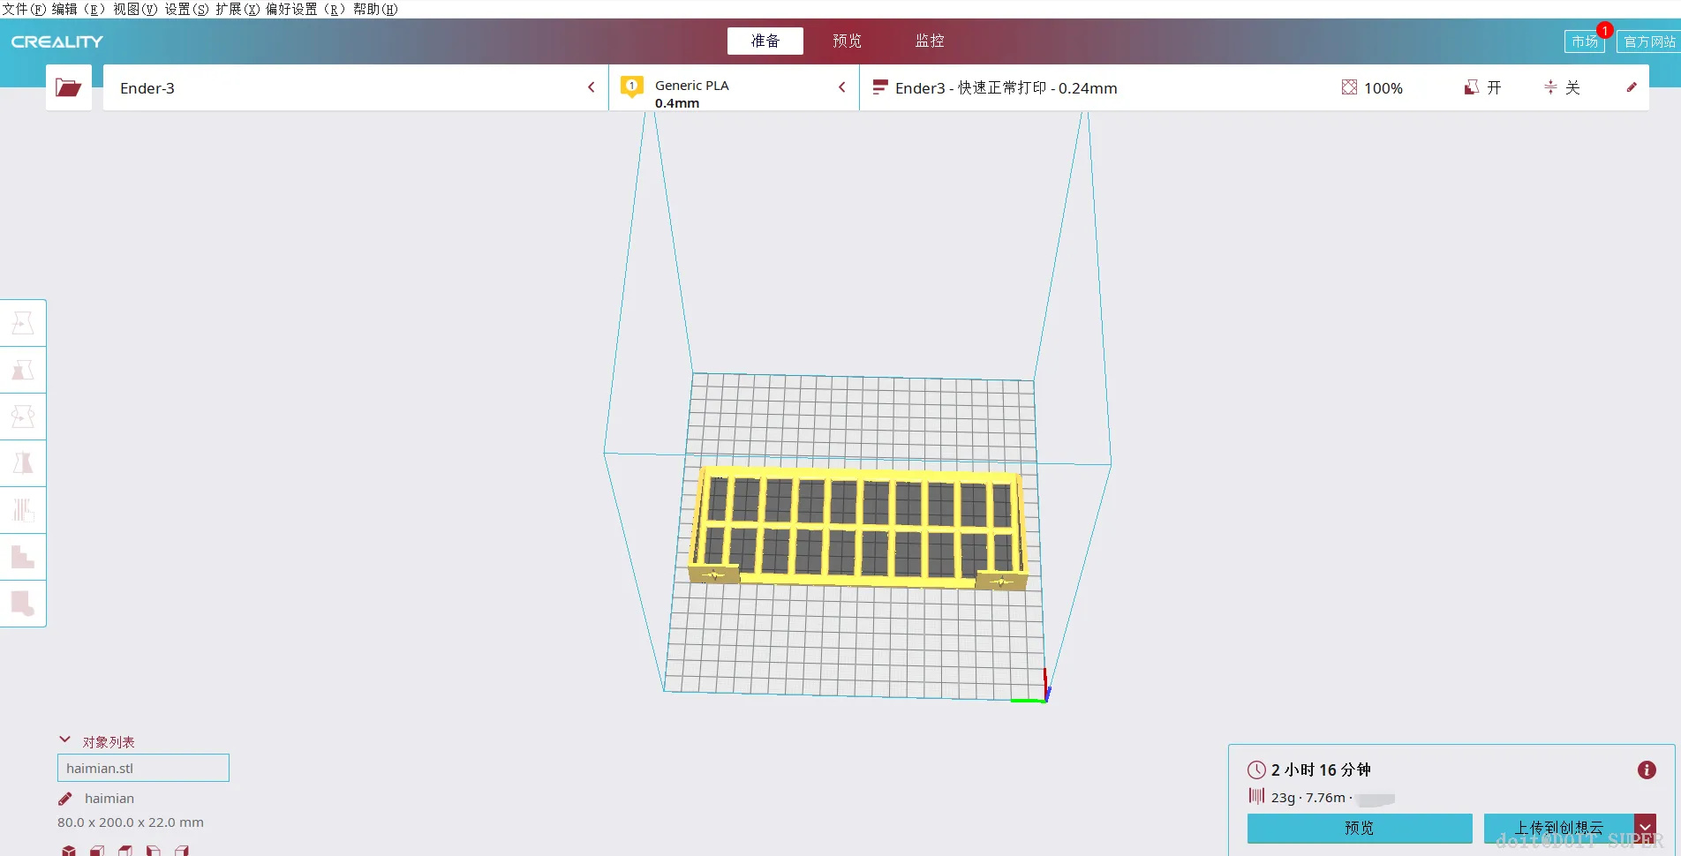Switch to the 准备 stage tab
1681x856 pixels.
(x=765, y=41)
